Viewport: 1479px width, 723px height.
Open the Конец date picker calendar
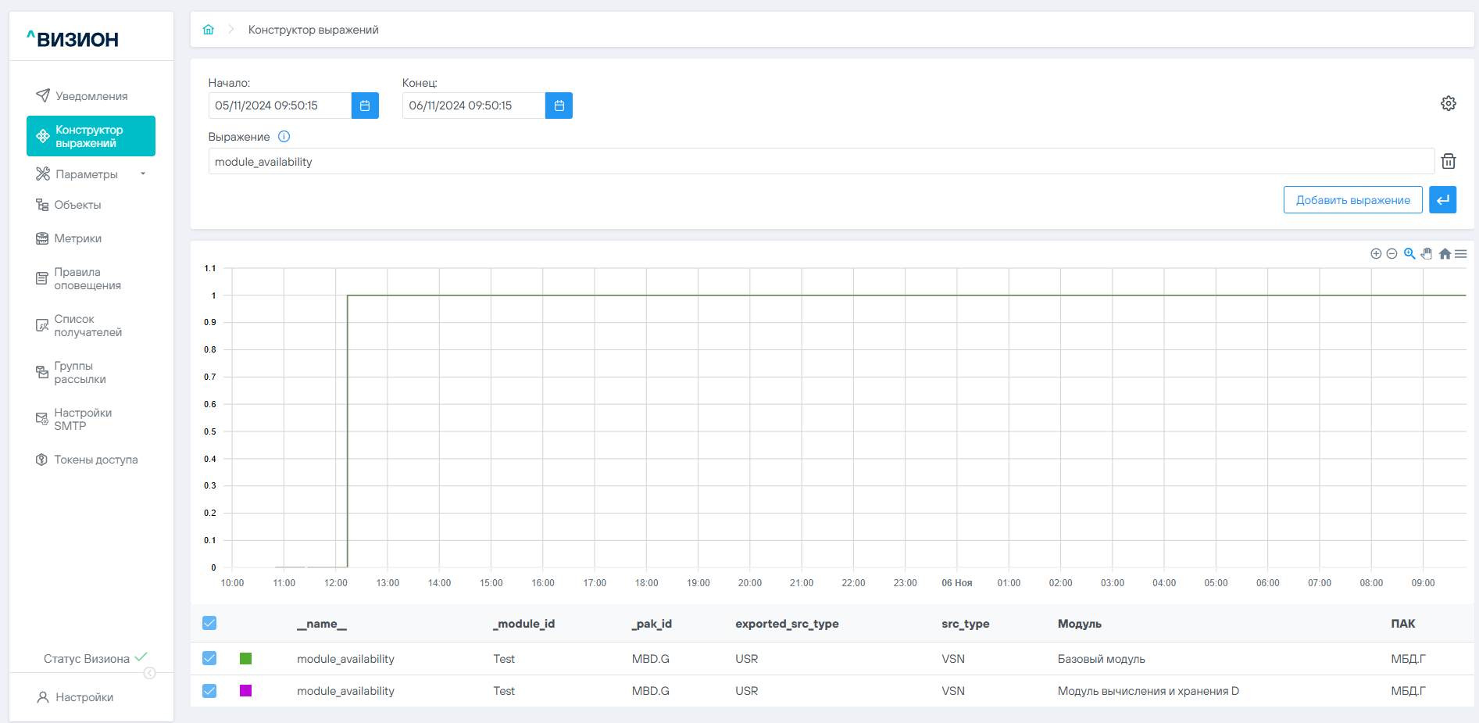click(x=559, y=106)
